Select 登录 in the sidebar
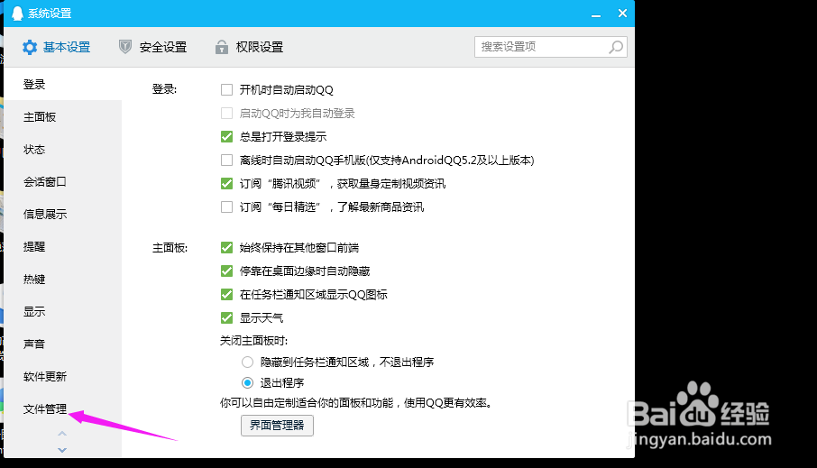This screenshot has width=817, height=468. tap(62, 85)
